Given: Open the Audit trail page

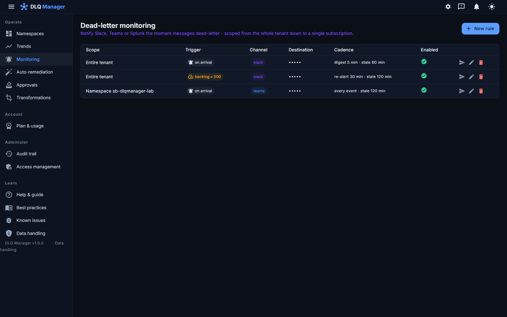Looking at the screenshot, I should tap(36, 154).
